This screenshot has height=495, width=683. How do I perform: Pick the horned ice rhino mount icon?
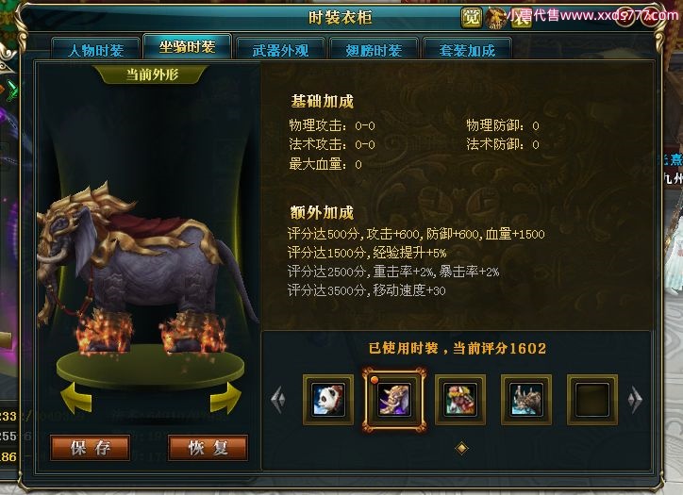(x=526, y=400)
